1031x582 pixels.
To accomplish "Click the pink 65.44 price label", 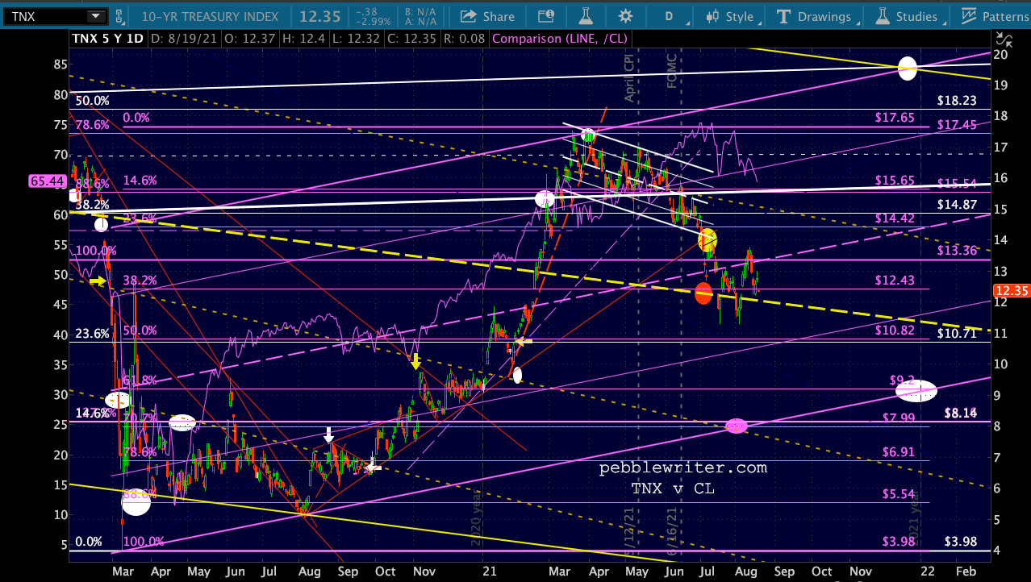I will tap(17, 183).
